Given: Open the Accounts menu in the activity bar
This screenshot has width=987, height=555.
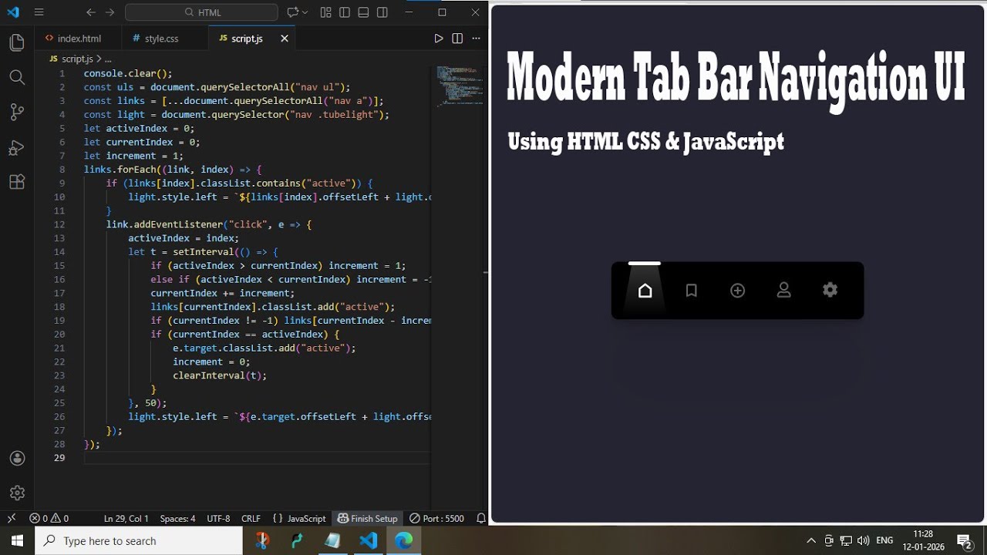Looking at the screenshot, I should click(17, 458).
